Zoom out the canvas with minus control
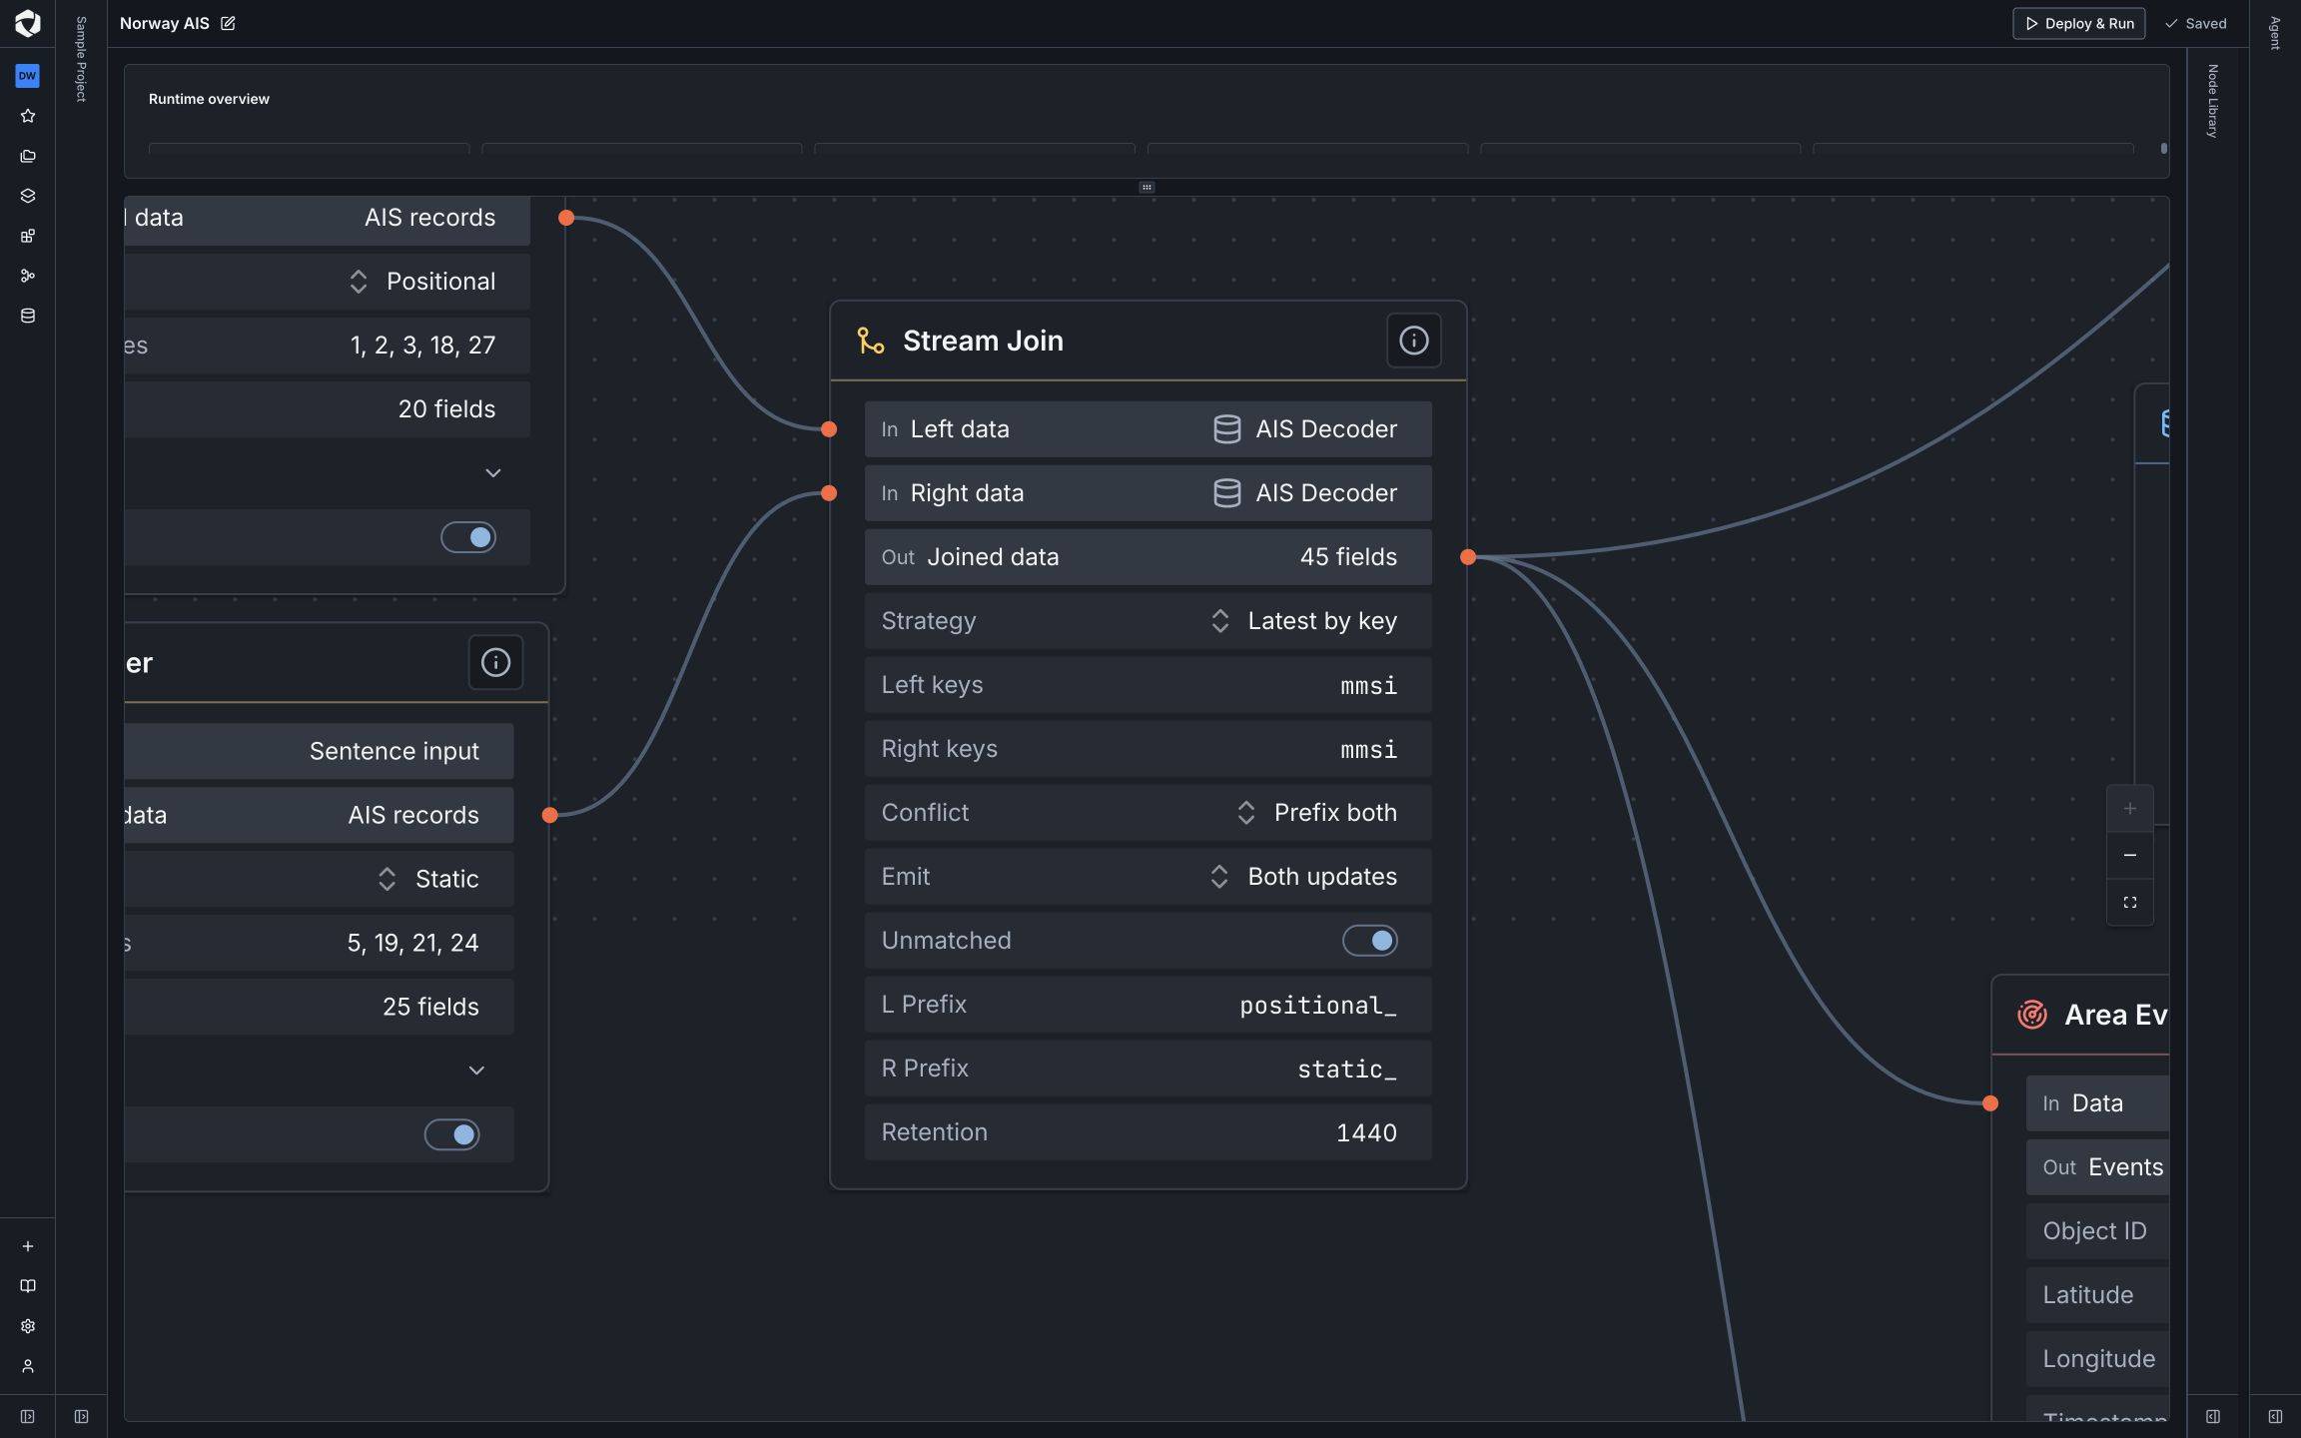The image size is (2301, 1438). point(2130,855)
